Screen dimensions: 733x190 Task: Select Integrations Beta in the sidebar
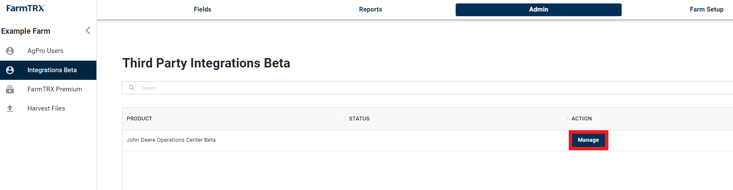pyautogui.click(x=48, y=70)
